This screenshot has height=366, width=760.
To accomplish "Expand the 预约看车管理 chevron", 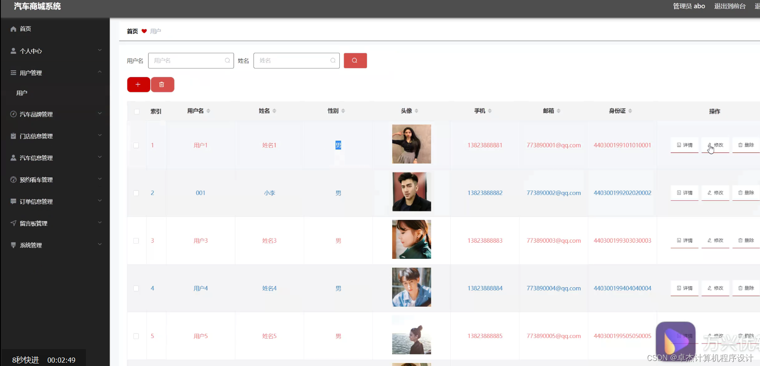I will [100, 179].
